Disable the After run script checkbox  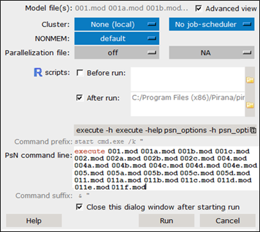pos(80,98)
